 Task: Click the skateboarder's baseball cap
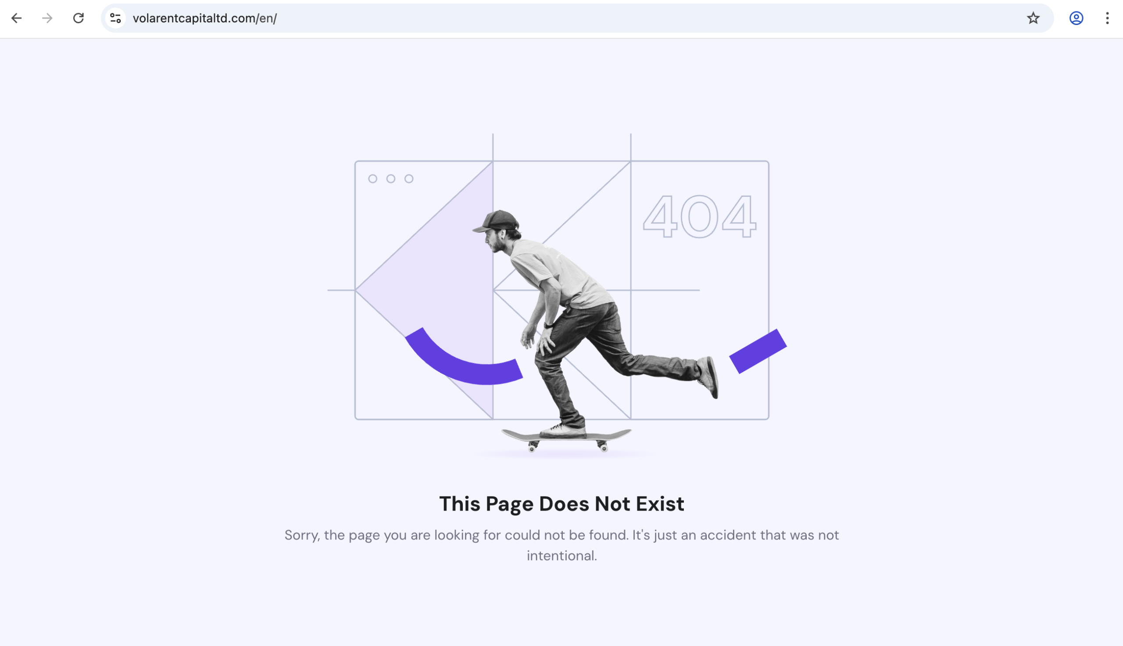(x=500, y=220)
